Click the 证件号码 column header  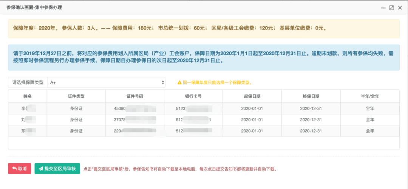pyautogui.click(x=135, y=96)
